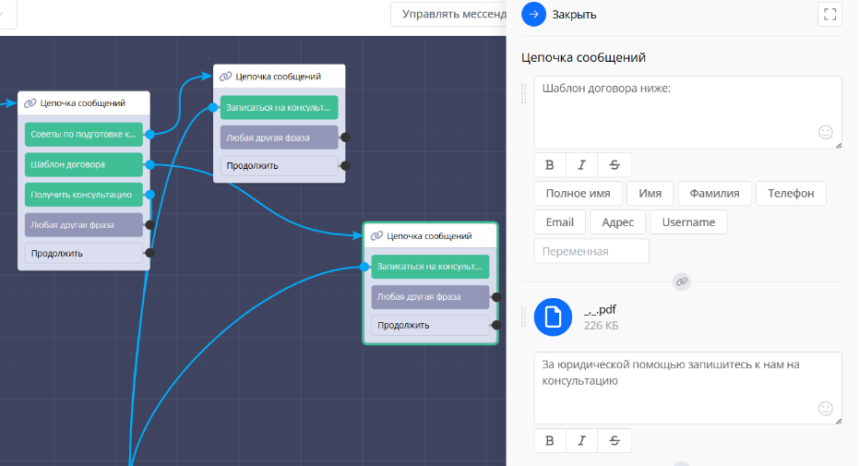Screen dimensions: 859x466
Task: Insert the Username variable
Action: point(688,222)
